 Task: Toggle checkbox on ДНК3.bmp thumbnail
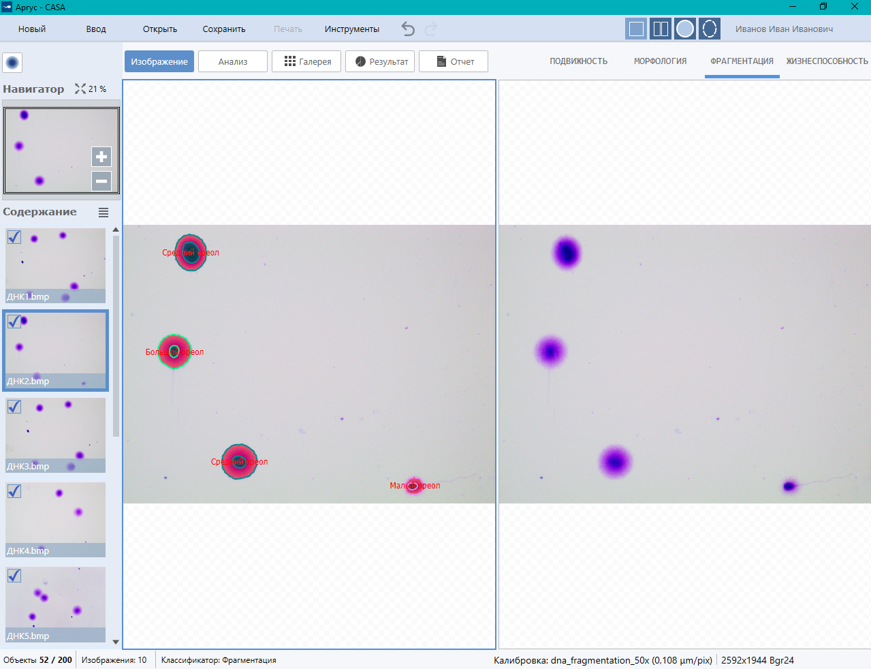14,407
